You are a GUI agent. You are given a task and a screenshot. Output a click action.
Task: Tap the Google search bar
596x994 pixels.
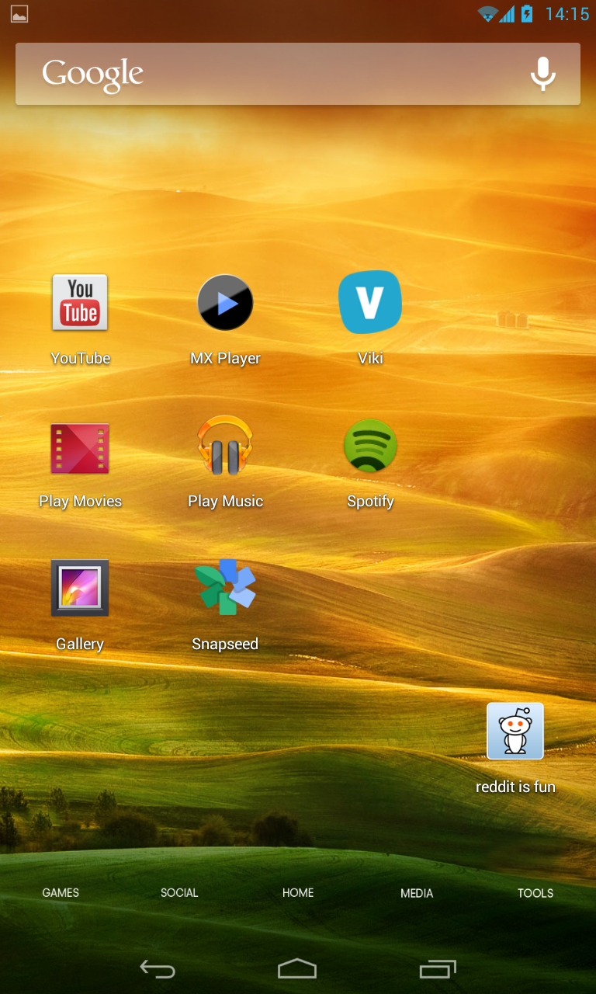pos(298,74)
